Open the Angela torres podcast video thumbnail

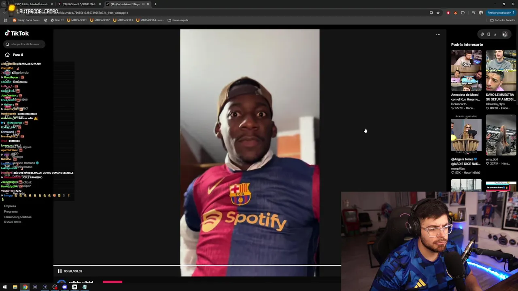point(466,135)
